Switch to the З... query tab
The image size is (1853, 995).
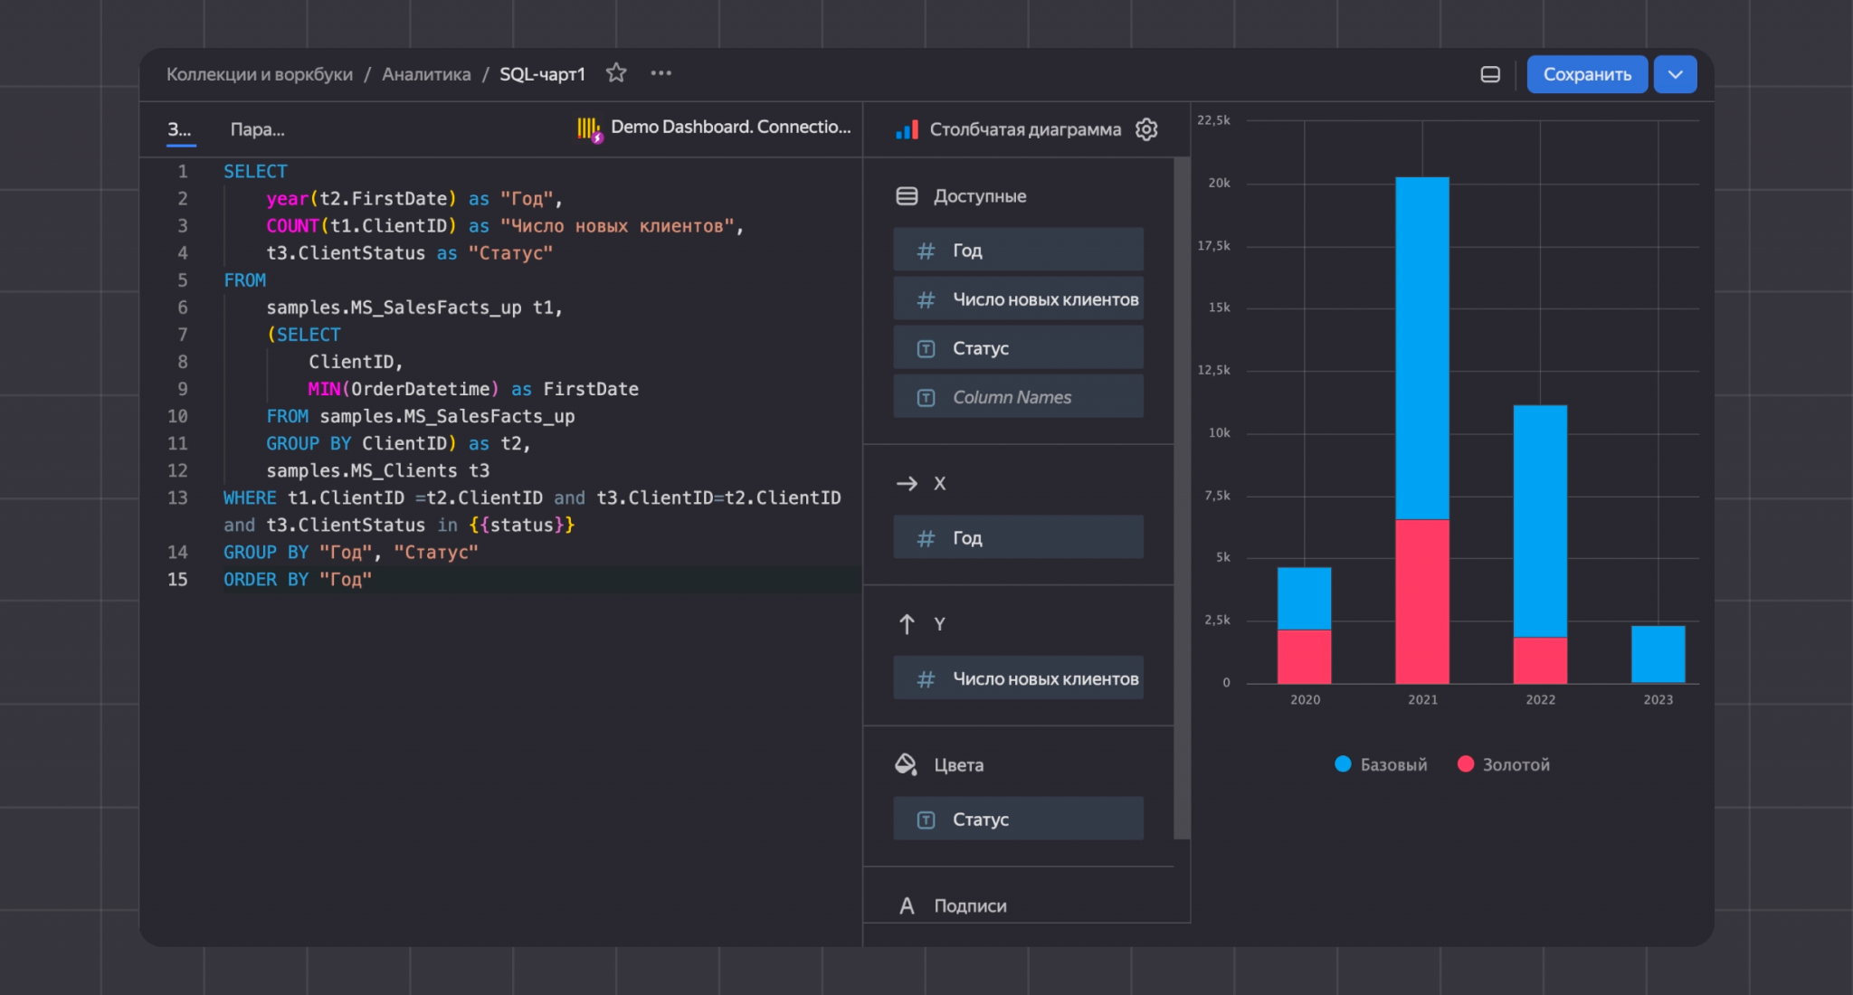(180, 129)
